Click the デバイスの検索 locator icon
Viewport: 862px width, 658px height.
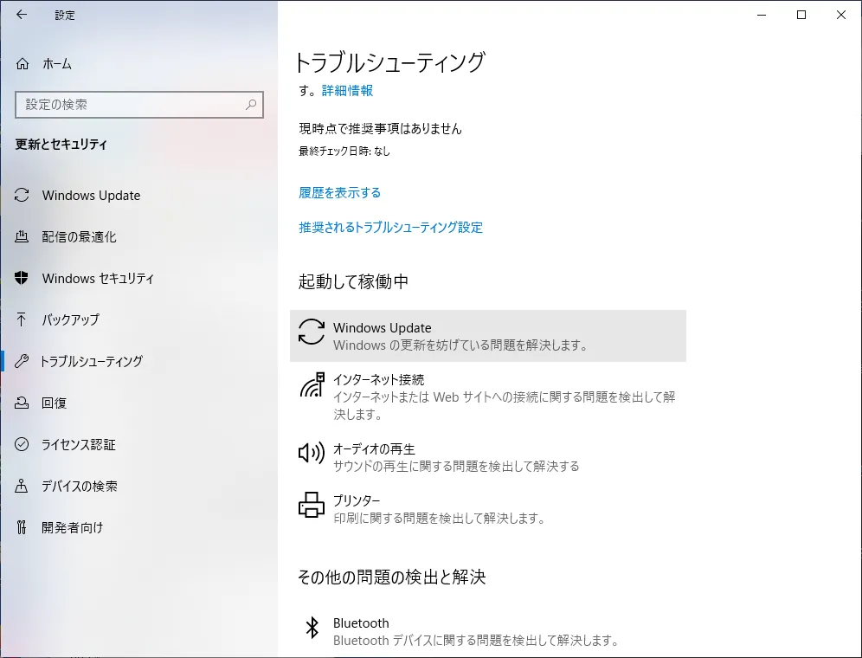22,486
